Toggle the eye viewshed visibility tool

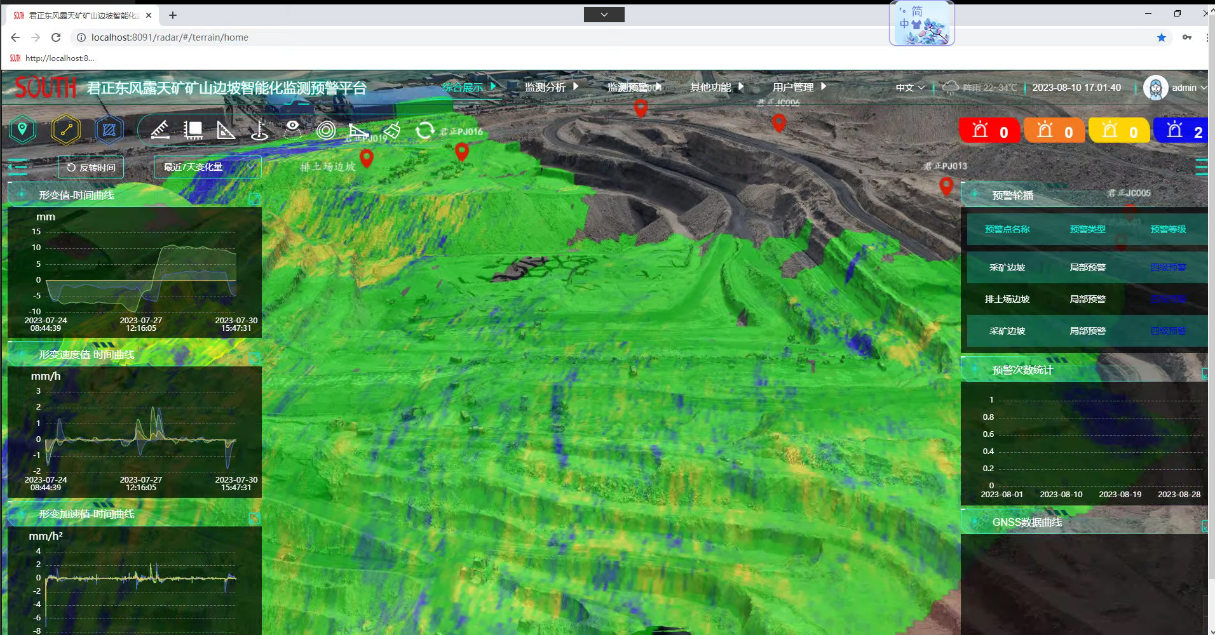tap(292, 129)
